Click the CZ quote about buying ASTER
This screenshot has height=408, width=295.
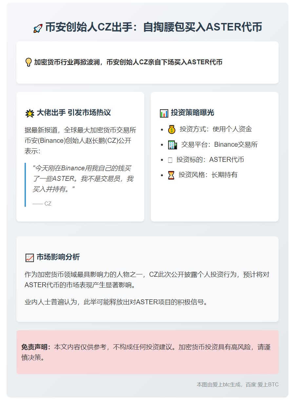click(83, 179)
